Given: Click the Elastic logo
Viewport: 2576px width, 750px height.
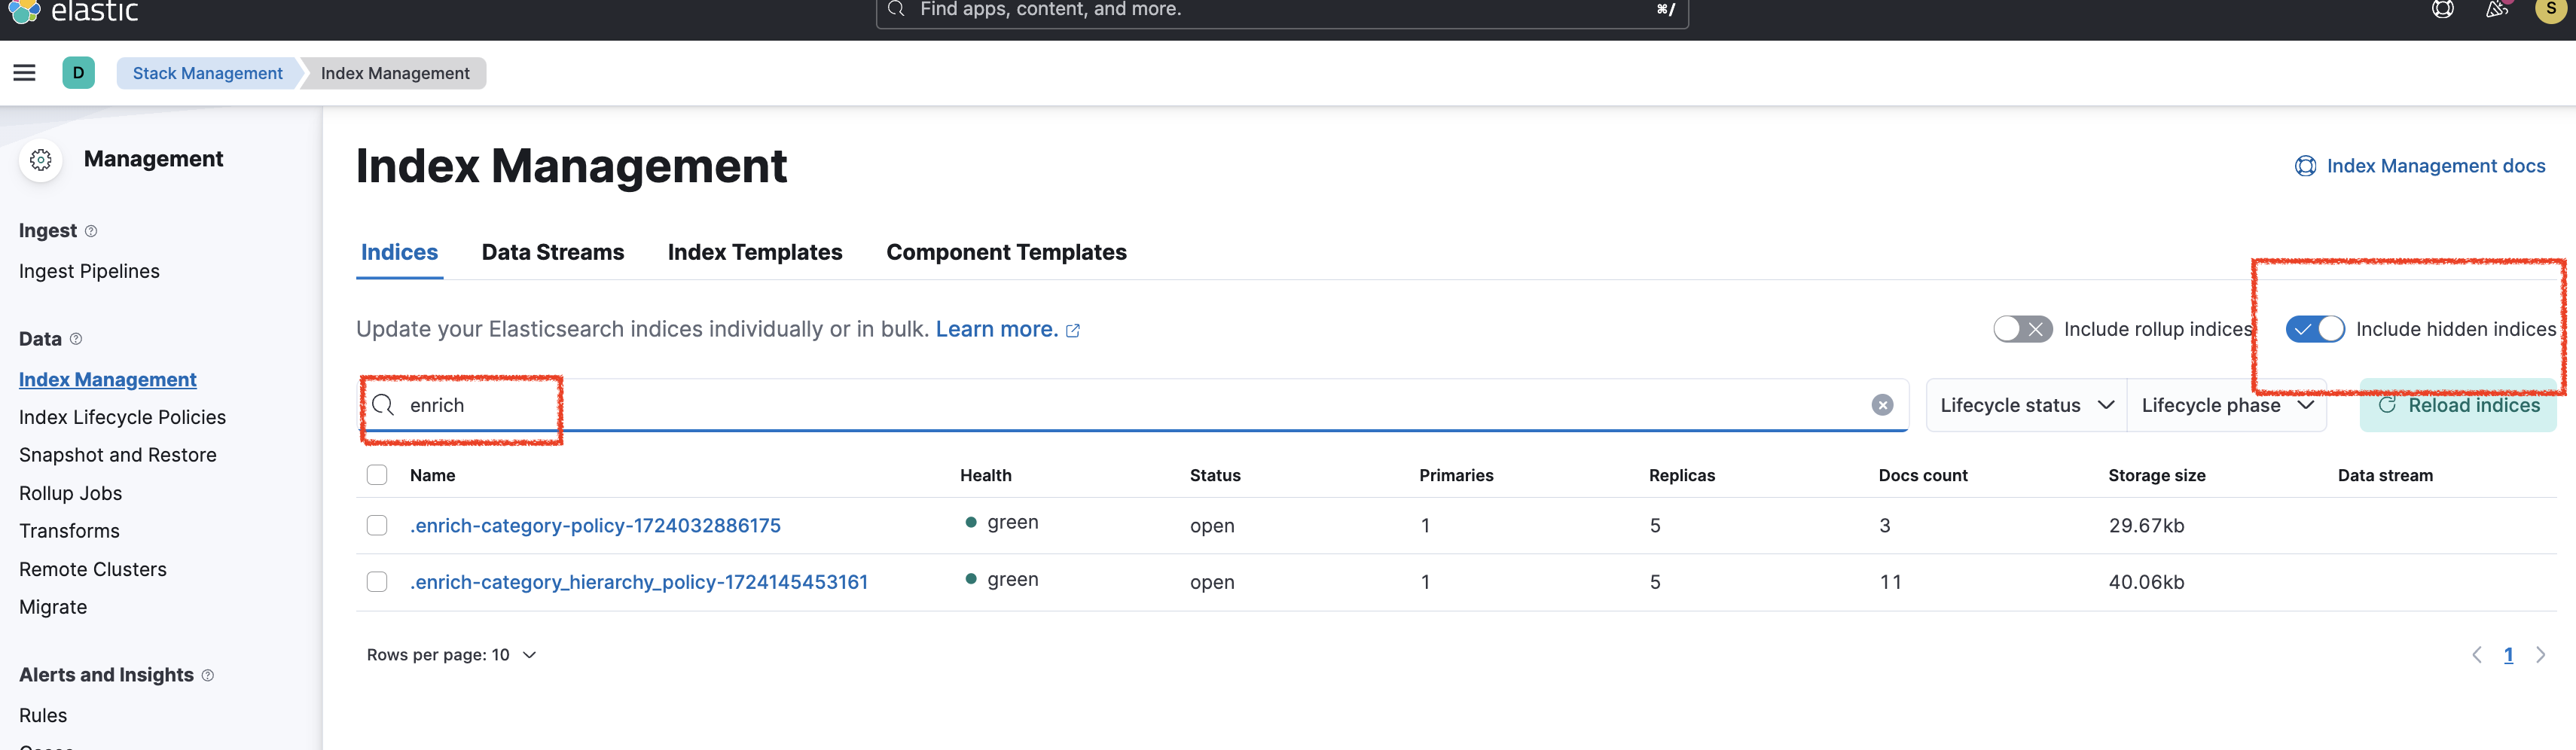Looking at the screenshot, I should point(24,10).
